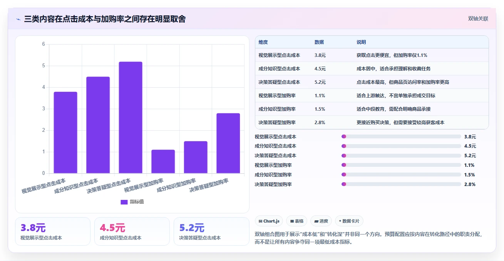Select the 进度 chip
Viewport: 504px width, 261px height.
(x=321, y=221)
